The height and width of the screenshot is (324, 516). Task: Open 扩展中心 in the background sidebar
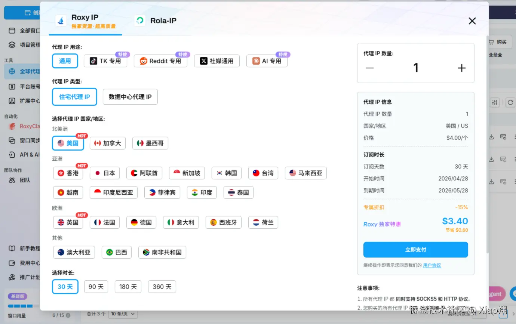click(24, 101)
